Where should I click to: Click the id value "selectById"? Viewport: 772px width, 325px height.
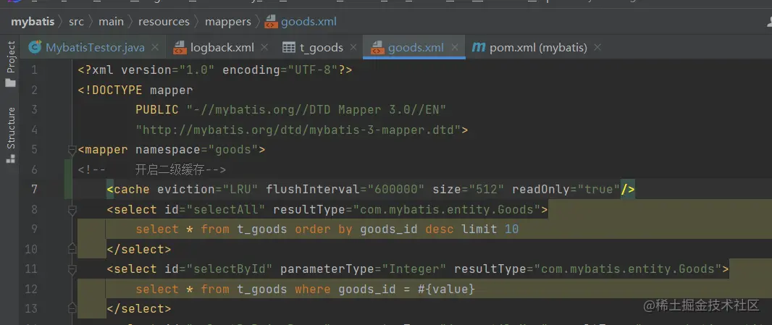pyautogui.click(x=230, y=269)
